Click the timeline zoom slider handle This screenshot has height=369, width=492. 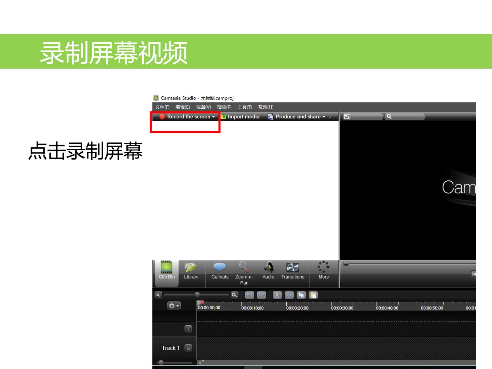pos(197,295)
